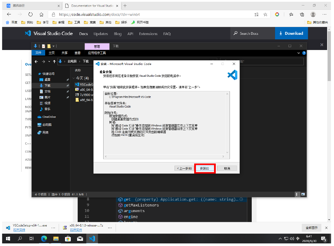Image resolution: width=334 pixels, height=246 pixels.
Task: Click 取消 to cancel the setup
Action: 227,168
